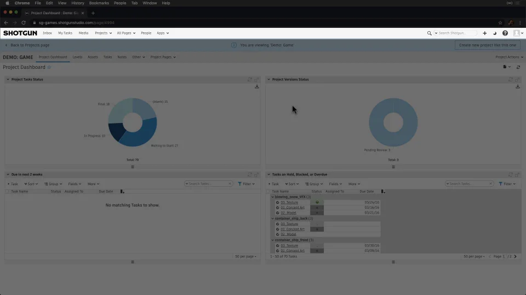Expand Project Versions Status widget to fullscreen
The image size is (526, 295).
(517, 80)
